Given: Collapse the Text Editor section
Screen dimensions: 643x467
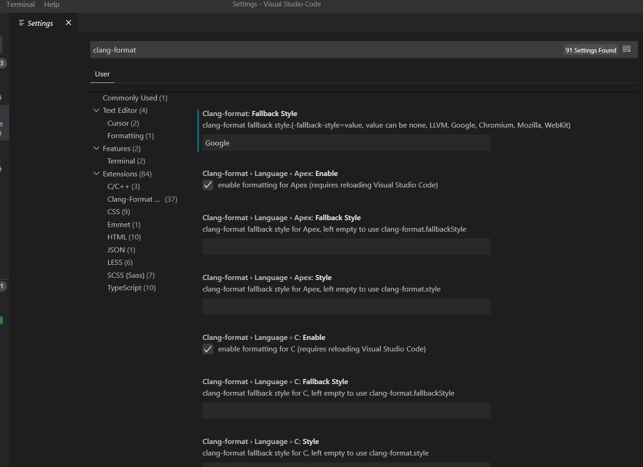Looking at the screenshot, I should click(97, 110).
